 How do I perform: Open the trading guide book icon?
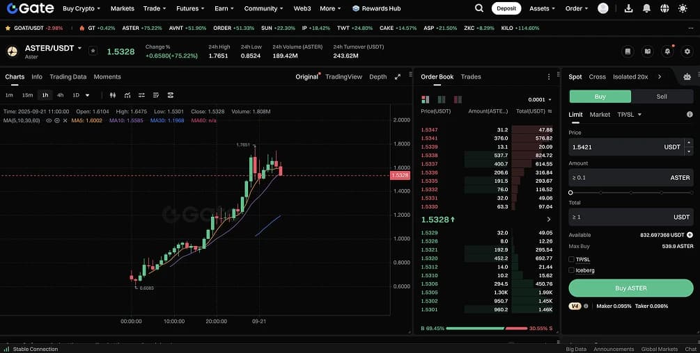point(628,51)
